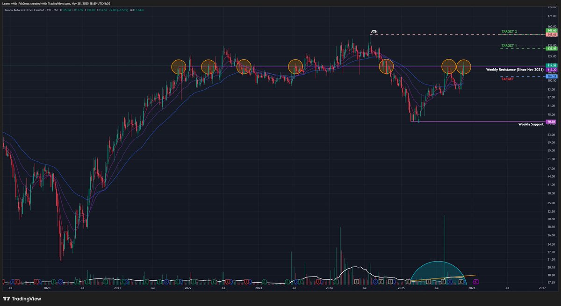Viewport: 561px width, 306px height.
Task: Click the high value H117.99 in legend
Action: click(78, 10)
